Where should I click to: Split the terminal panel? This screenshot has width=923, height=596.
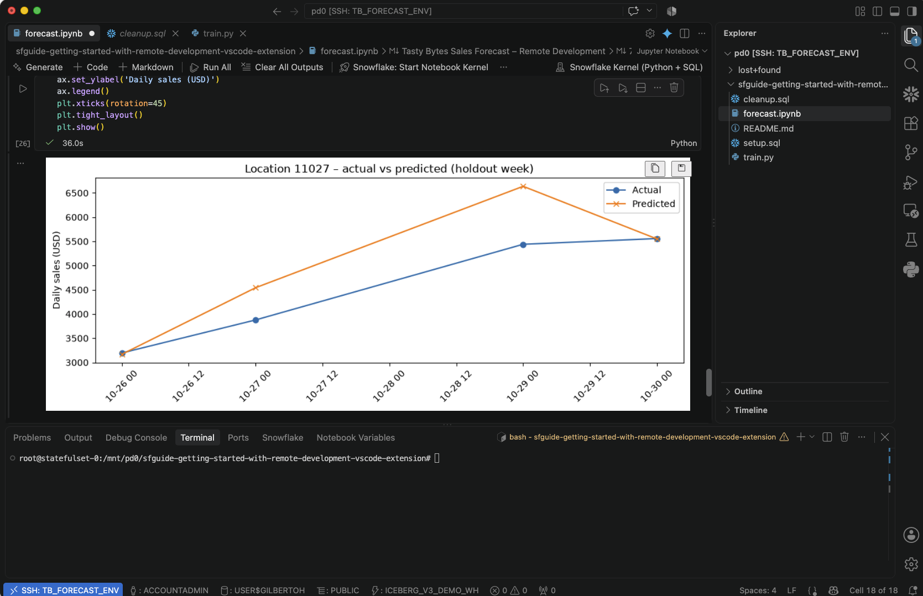pyautogui.click(x=827, y=437)
